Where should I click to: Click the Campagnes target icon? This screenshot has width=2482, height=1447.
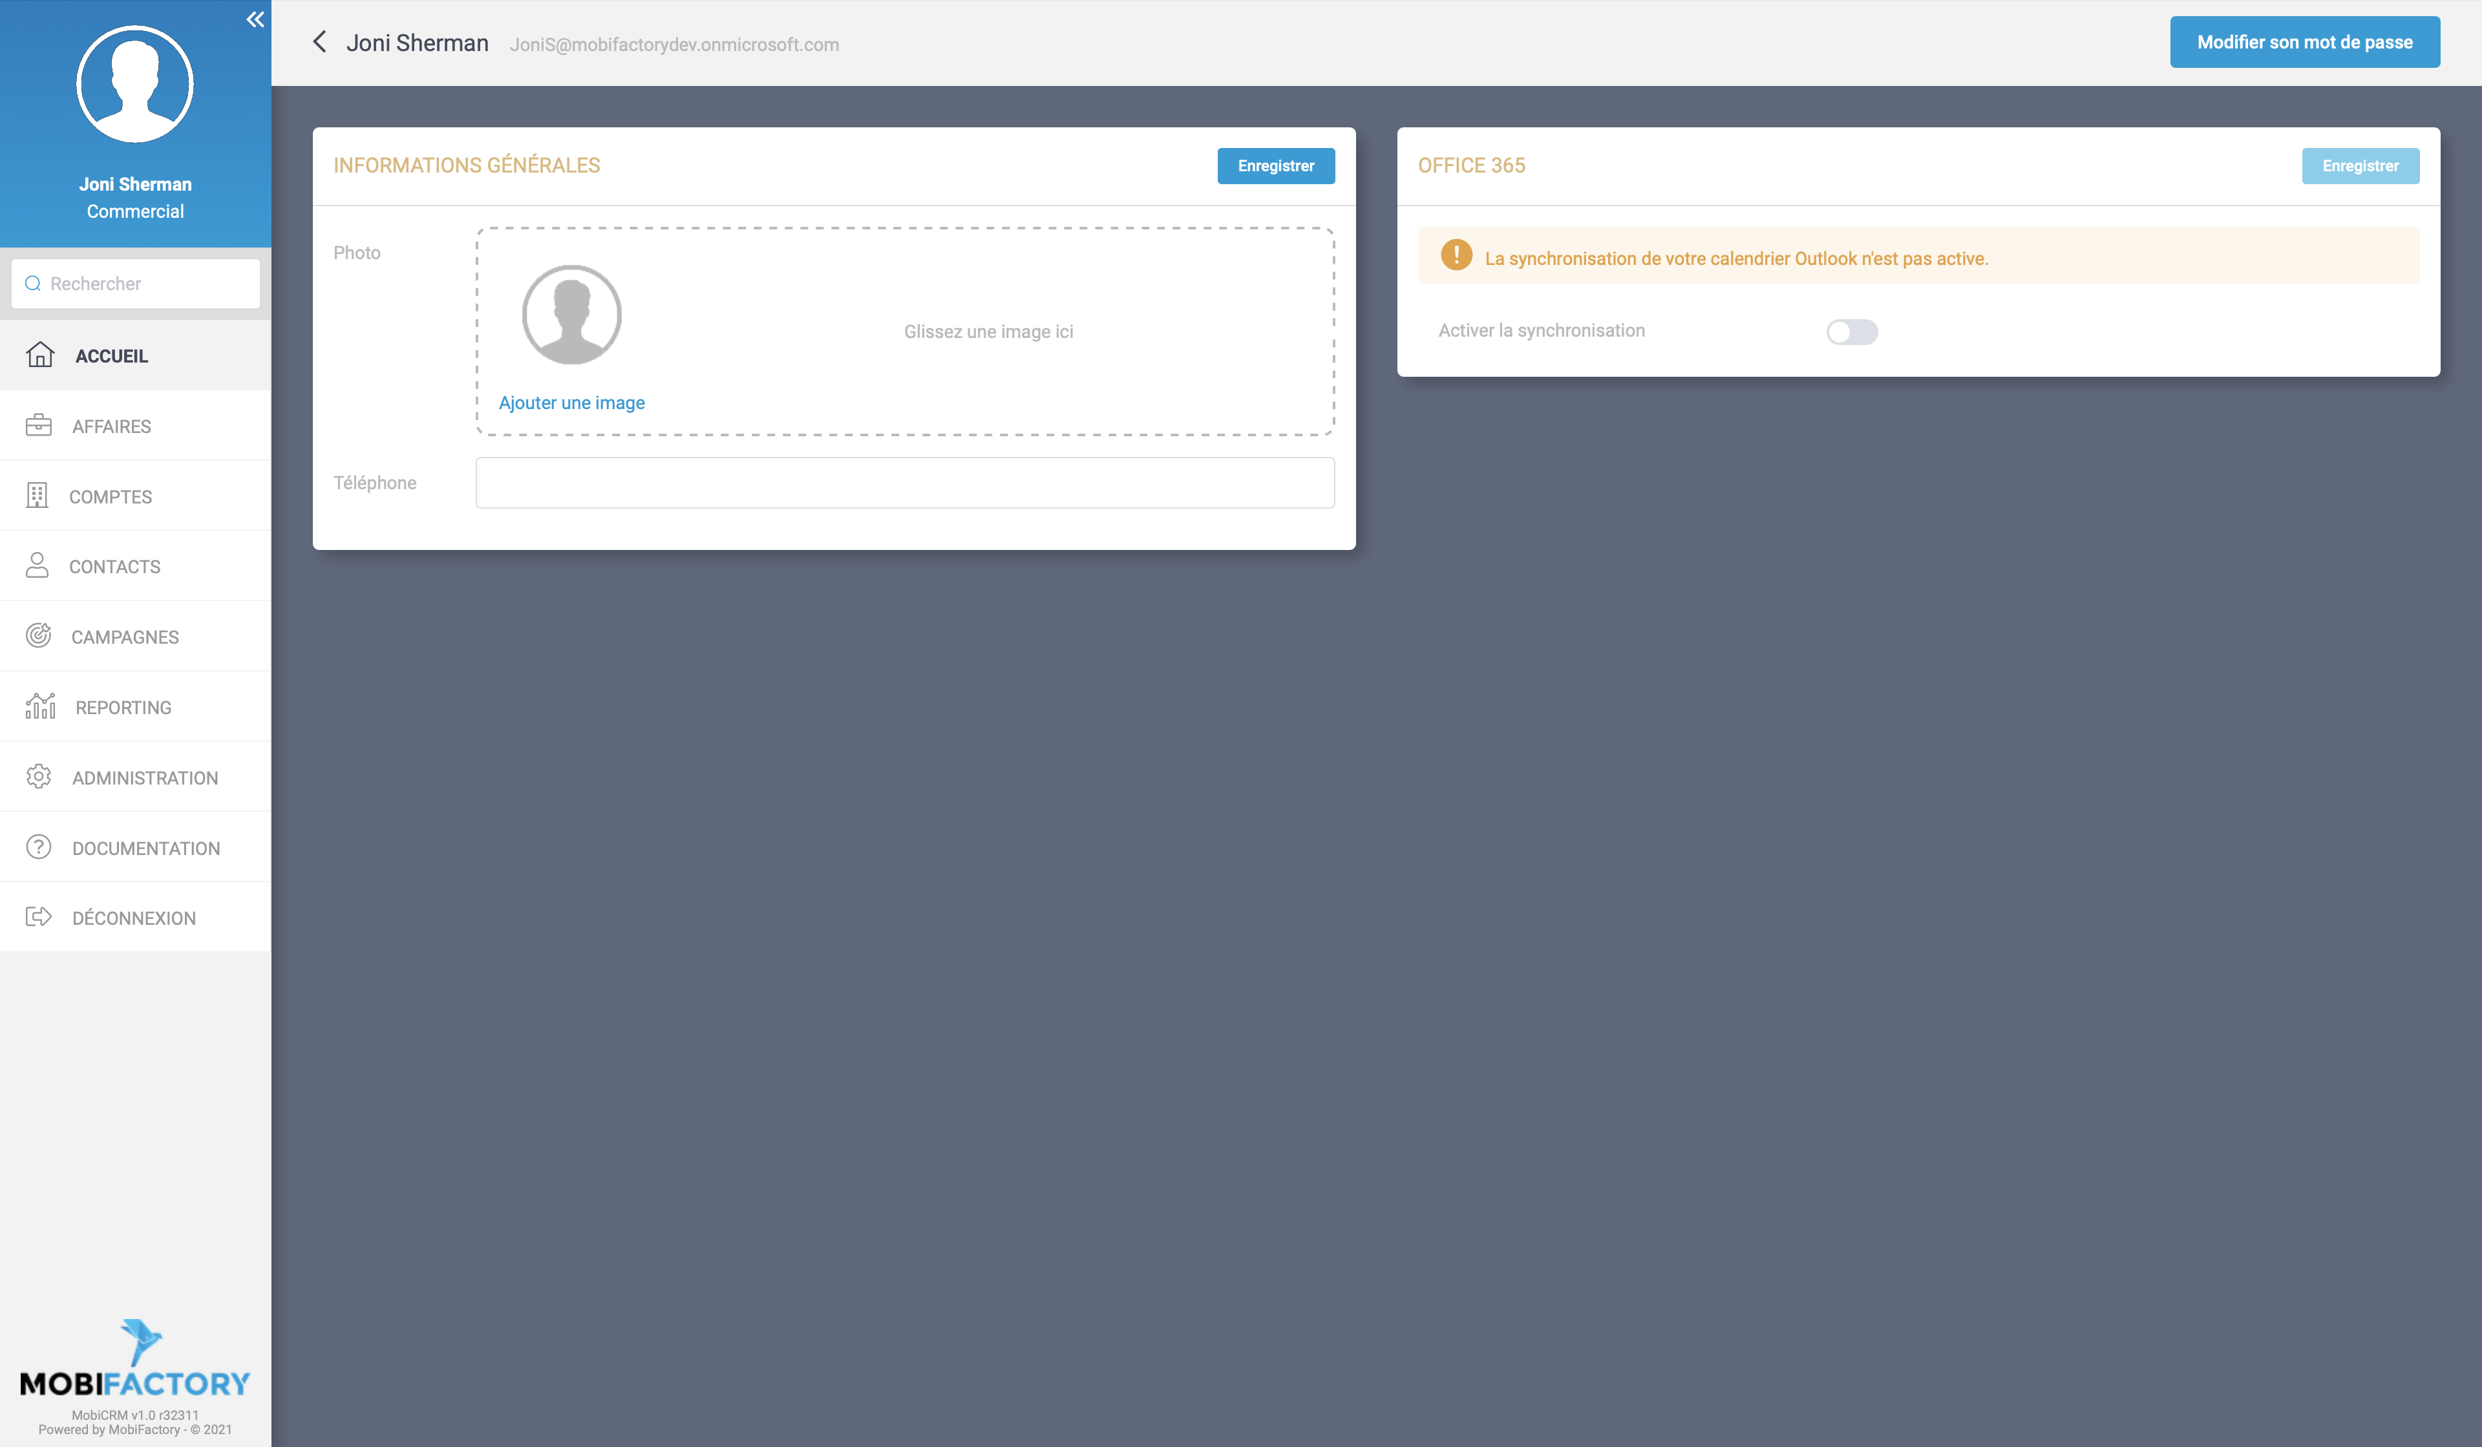click(38, 636)
